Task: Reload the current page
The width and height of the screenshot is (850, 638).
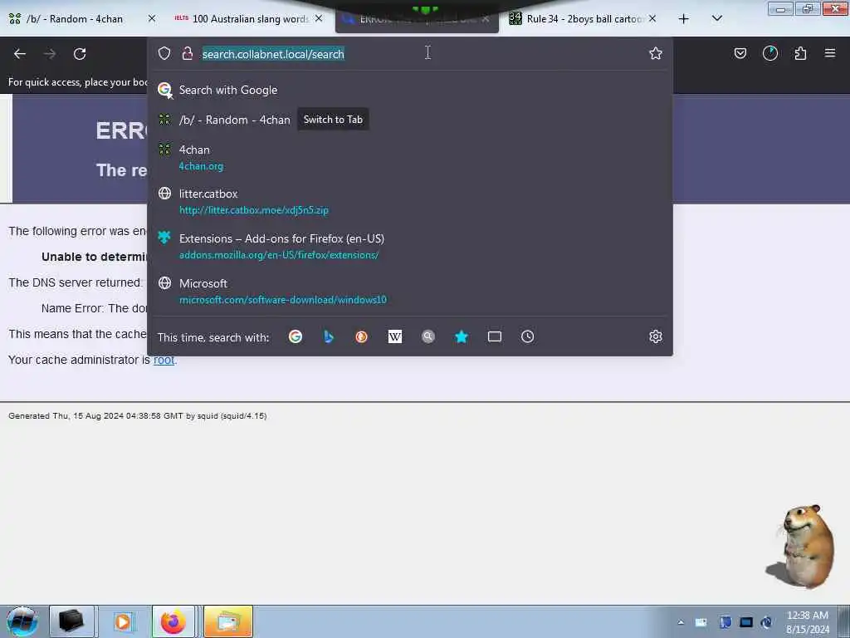Action: point(80,54)
